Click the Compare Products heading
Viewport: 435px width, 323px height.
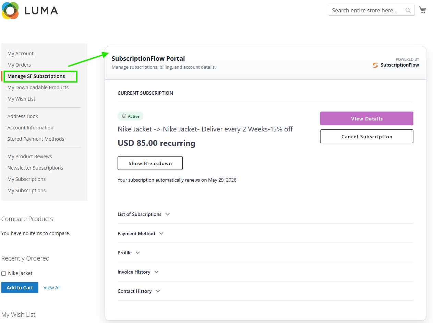pos(27,219)
